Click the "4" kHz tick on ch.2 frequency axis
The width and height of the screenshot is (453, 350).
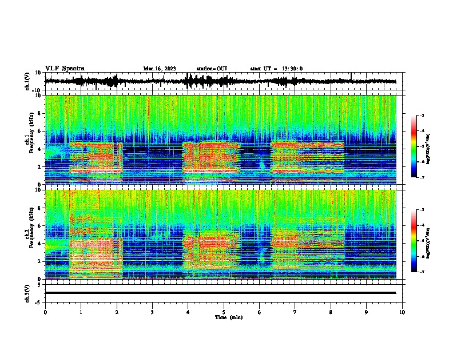(40, 244)
